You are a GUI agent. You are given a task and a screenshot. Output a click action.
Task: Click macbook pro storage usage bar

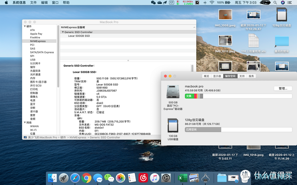(x=238, y=96)
